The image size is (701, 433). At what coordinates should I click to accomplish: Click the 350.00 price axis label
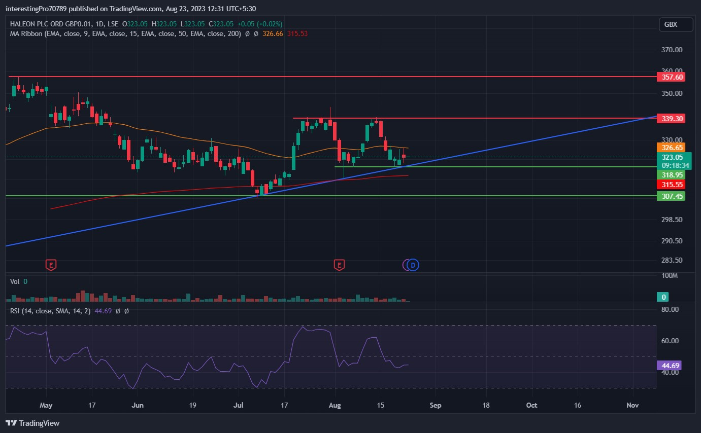671,94
